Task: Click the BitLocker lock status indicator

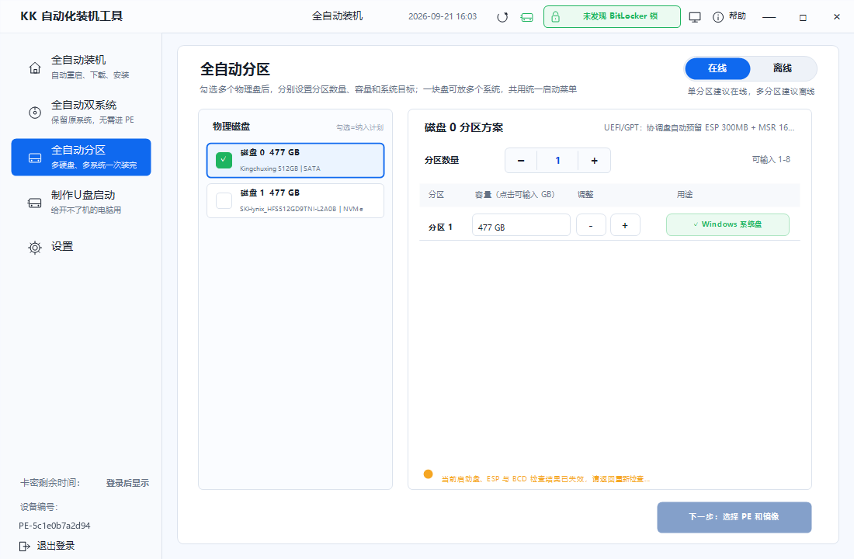Action: (x=612, y=16)
